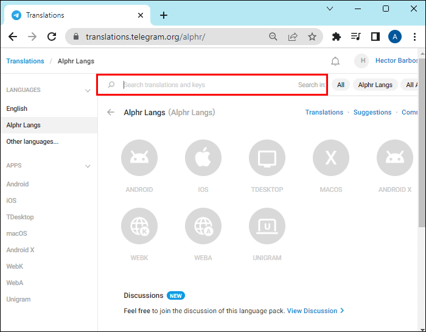
Task: Close the Translations tab
Action: (x=141, y=15)
